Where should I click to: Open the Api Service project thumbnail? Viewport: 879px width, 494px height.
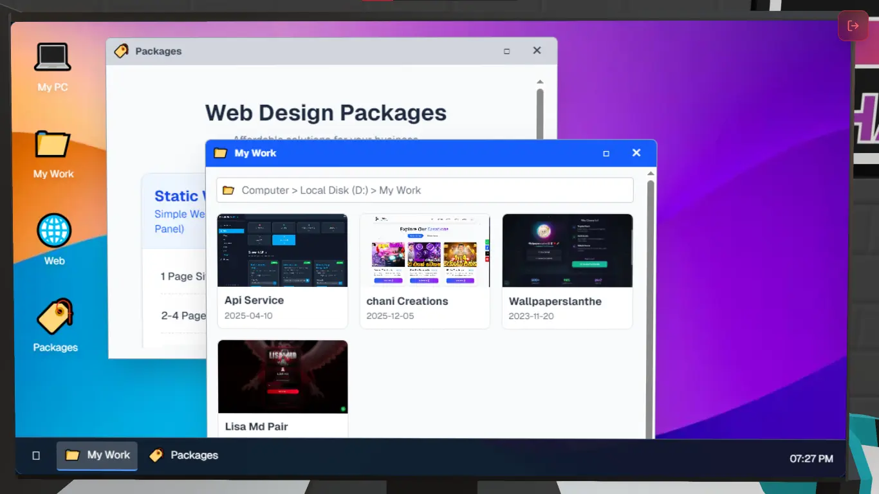coord(282,250)
